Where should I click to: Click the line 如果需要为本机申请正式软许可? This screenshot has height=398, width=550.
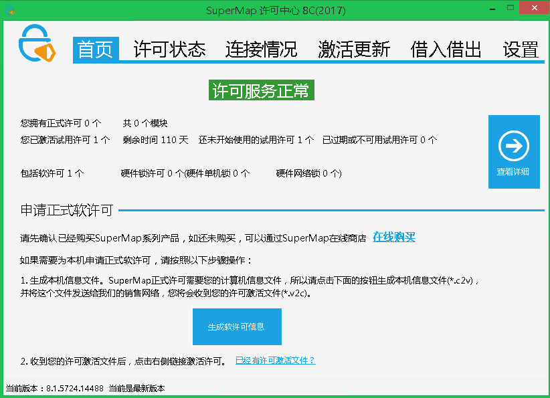tap(136, 260)
